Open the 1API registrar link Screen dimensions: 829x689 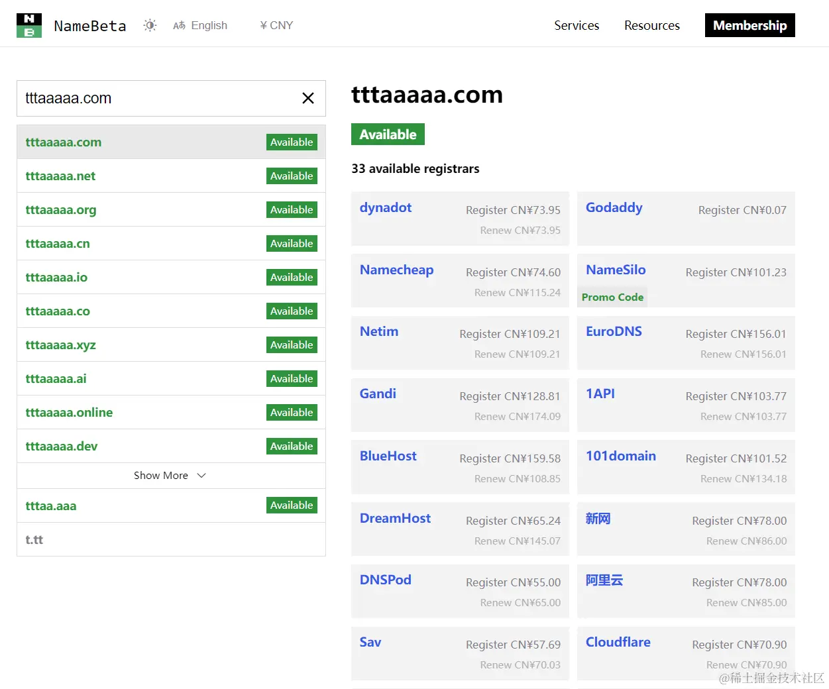pos(600,394)
